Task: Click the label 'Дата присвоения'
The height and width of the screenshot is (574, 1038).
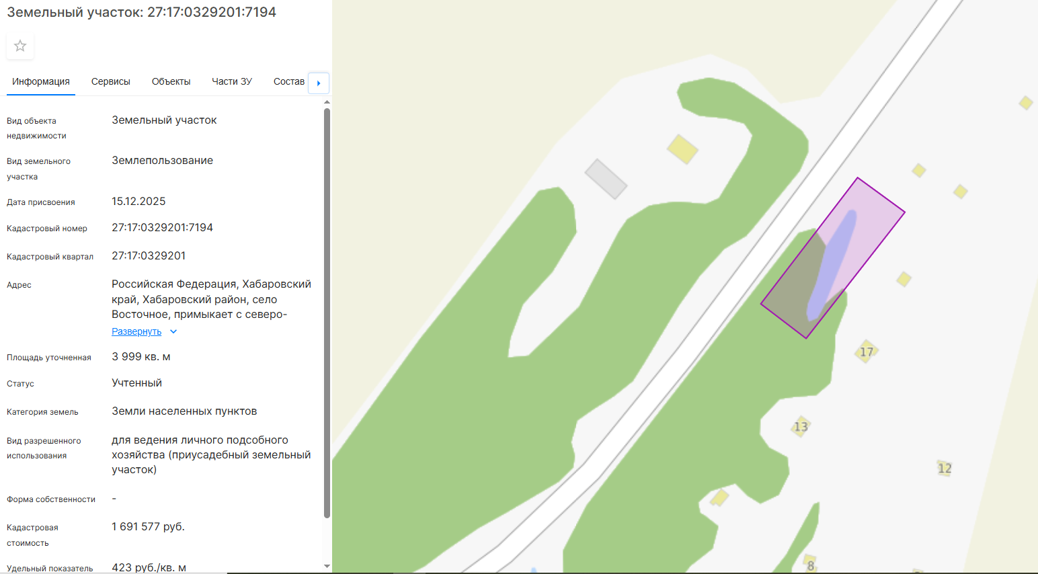Action: [41, 202]
